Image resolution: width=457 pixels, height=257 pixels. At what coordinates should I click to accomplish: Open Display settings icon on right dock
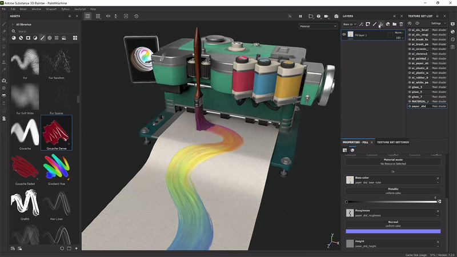452,24
